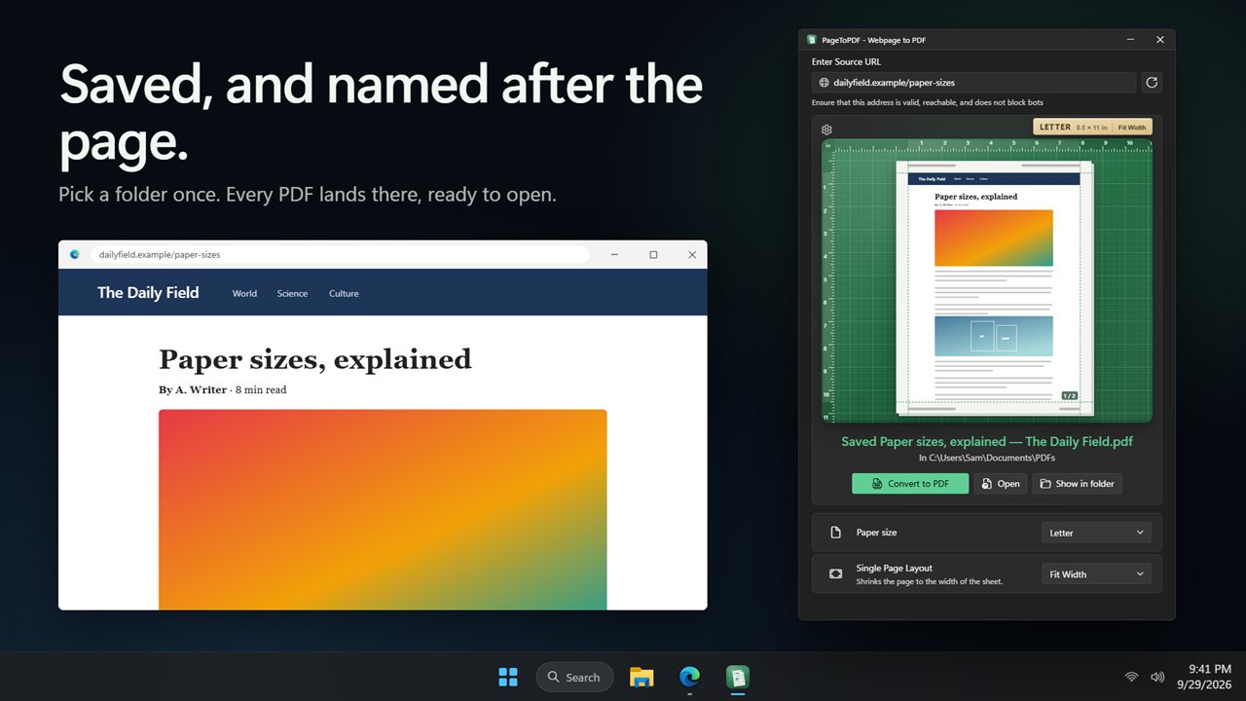Image resolution: width=1246 pixels, height=701 pixels.
Task: Close the PageToPDF window
Action: tap(1160, 40)
